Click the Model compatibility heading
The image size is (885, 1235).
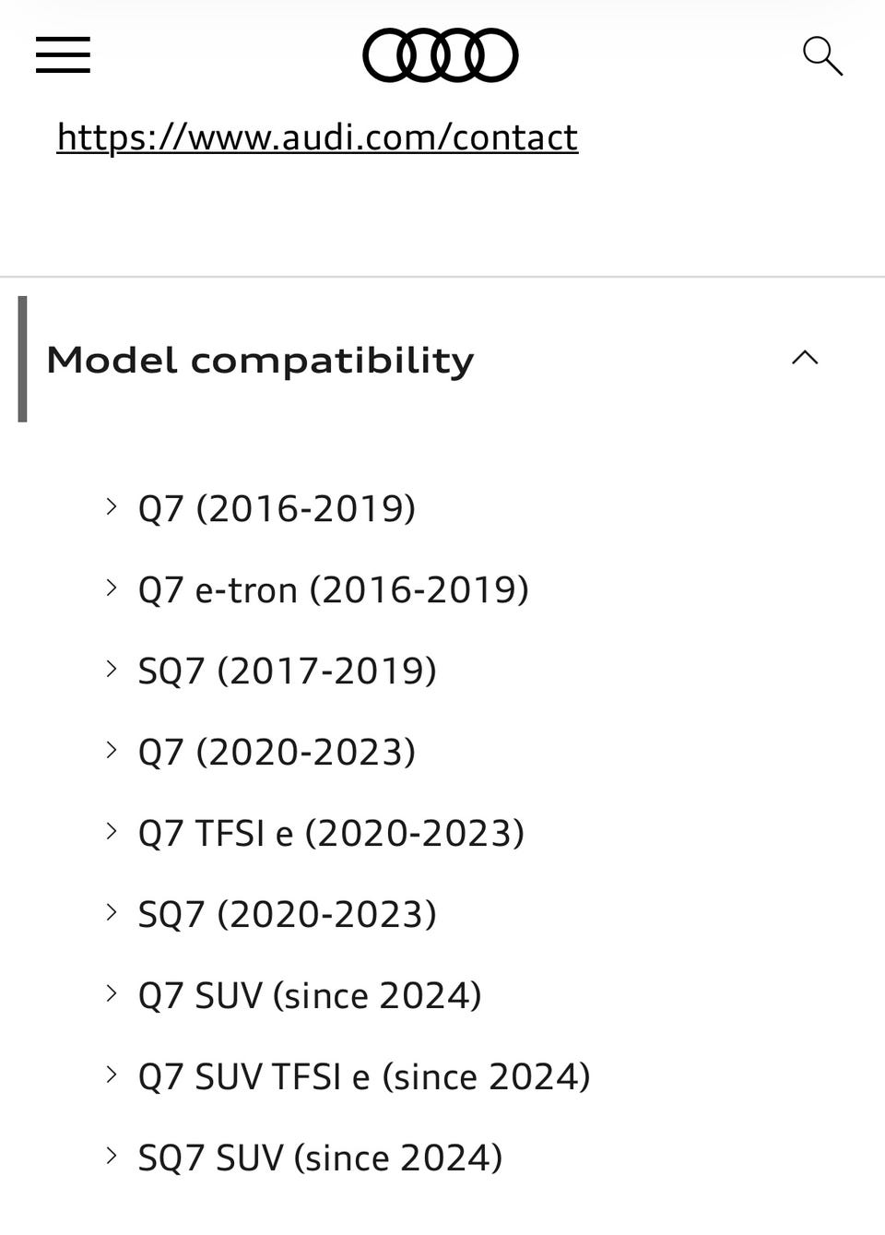(260, 360)
